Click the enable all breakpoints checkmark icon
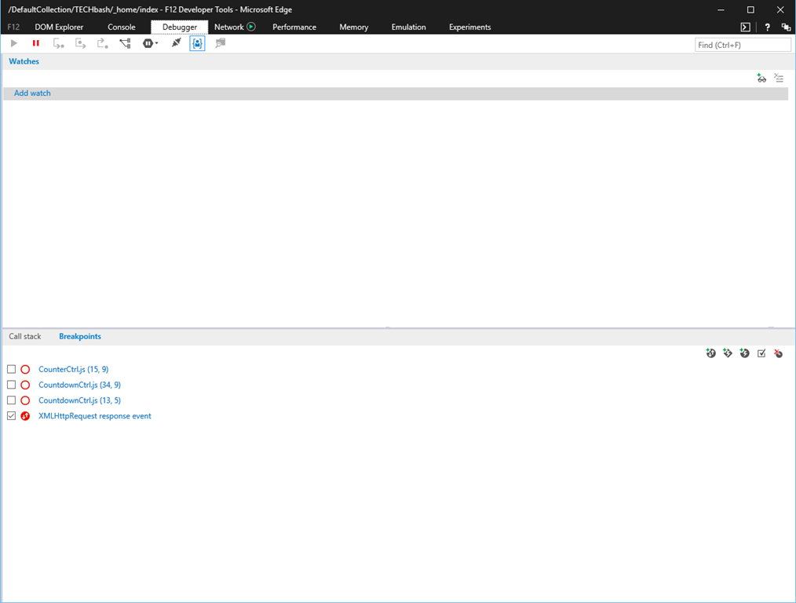The image size is (796, 603). pos(761,353)
